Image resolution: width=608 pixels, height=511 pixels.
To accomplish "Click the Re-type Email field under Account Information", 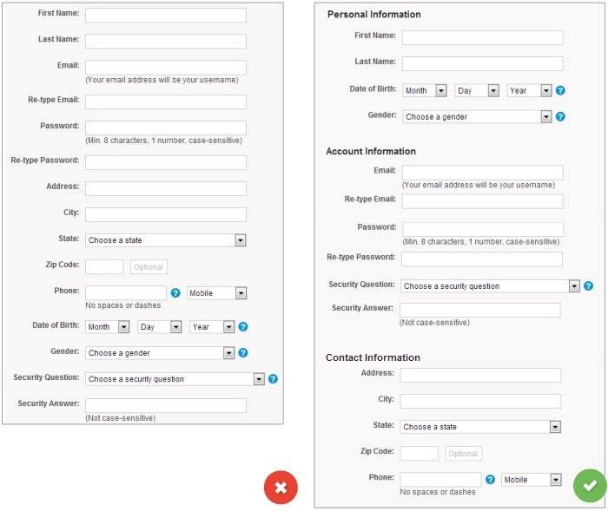I will 482,201.
